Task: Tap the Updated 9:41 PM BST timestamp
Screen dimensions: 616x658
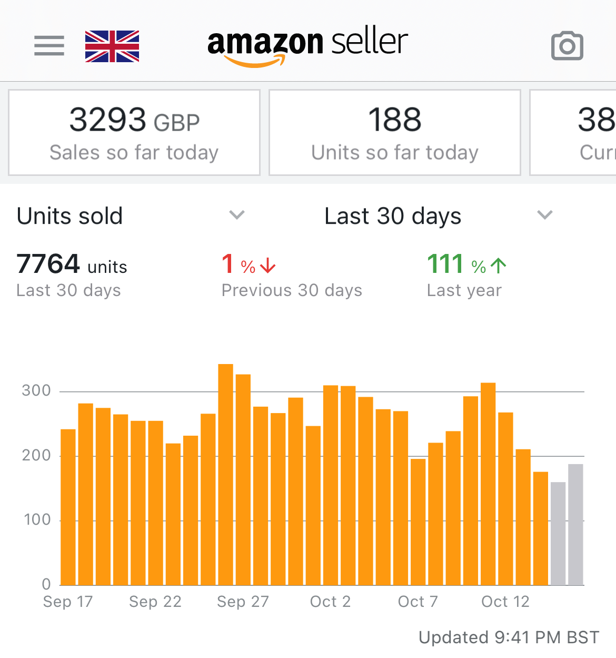Action: (x=509, y=637)
